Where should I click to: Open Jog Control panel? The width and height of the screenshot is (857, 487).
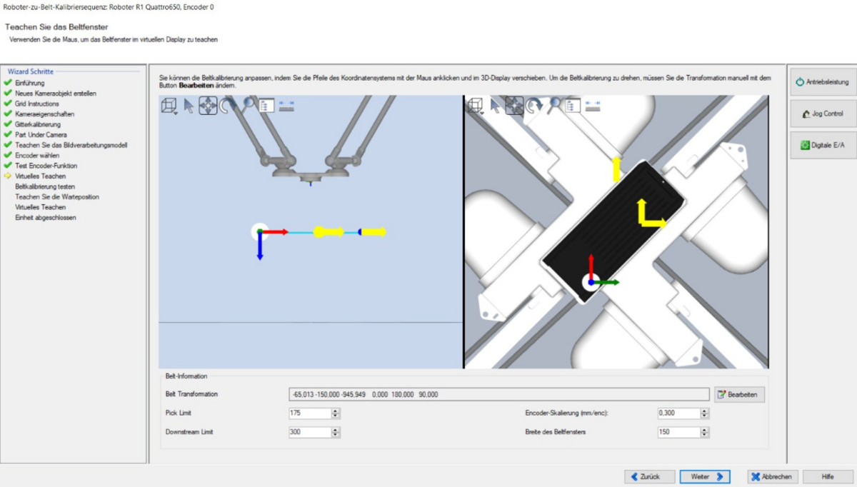click(823, 114)
